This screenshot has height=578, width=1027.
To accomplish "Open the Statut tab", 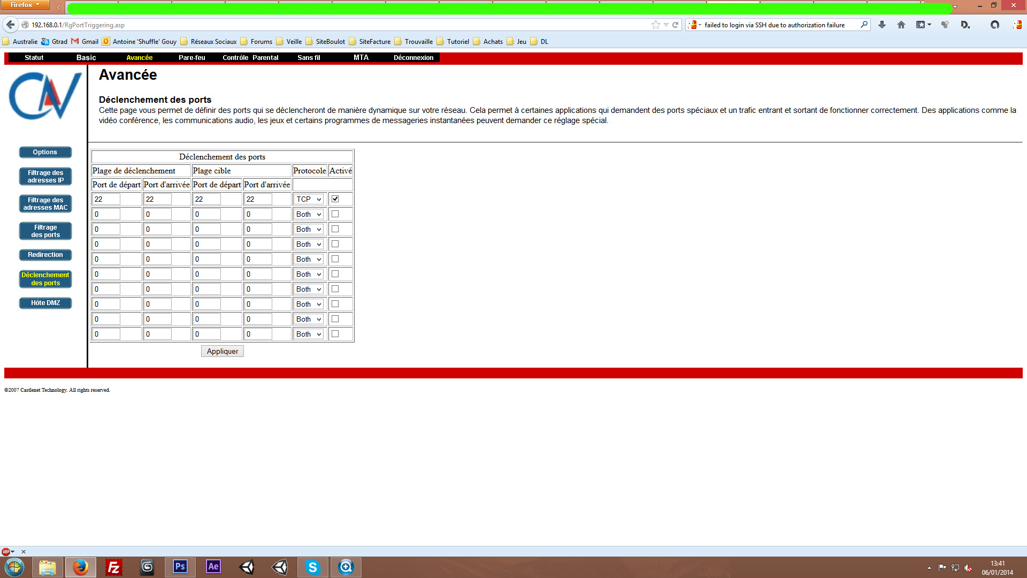I will click(x=34, y=58).
